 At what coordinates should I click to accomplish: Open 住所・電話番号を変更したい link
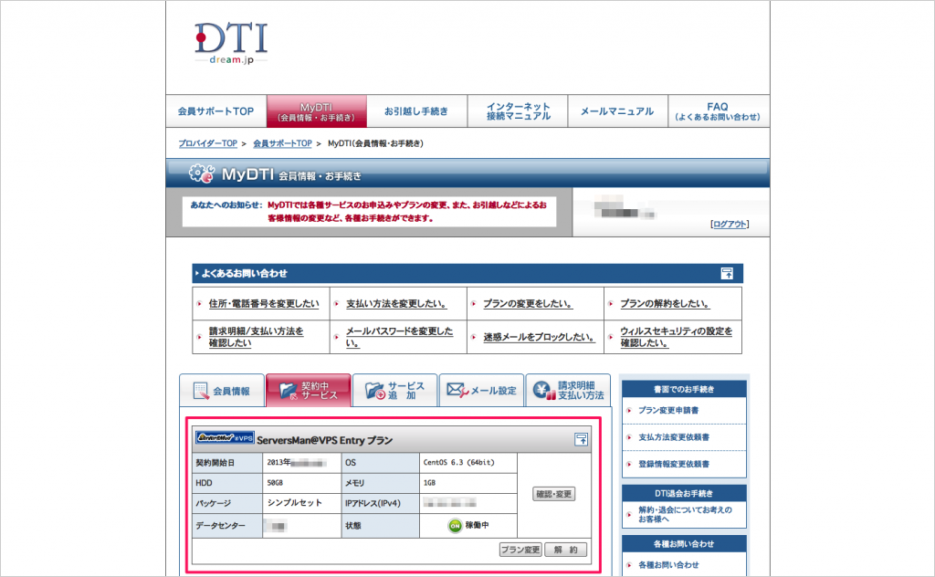coord(264,304)
